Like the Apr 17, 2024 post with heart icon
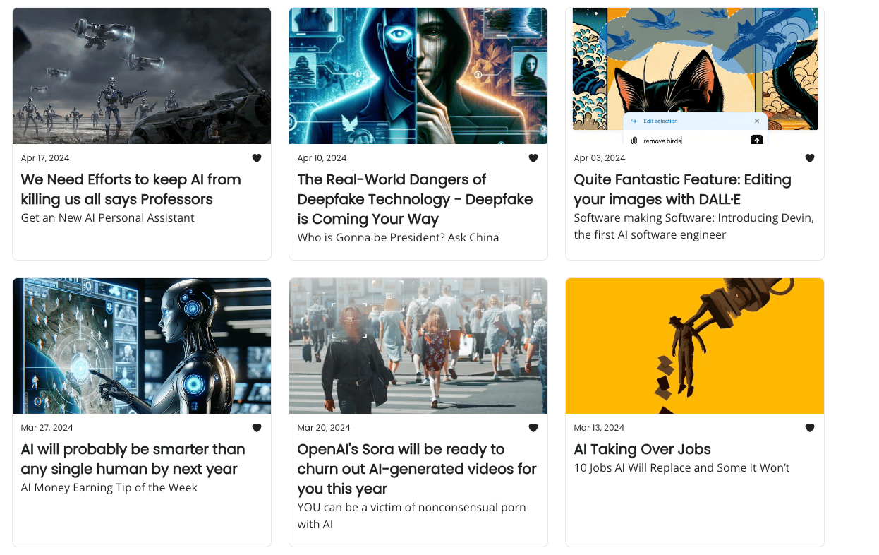The image size is (879, 555). click(257, 158)
